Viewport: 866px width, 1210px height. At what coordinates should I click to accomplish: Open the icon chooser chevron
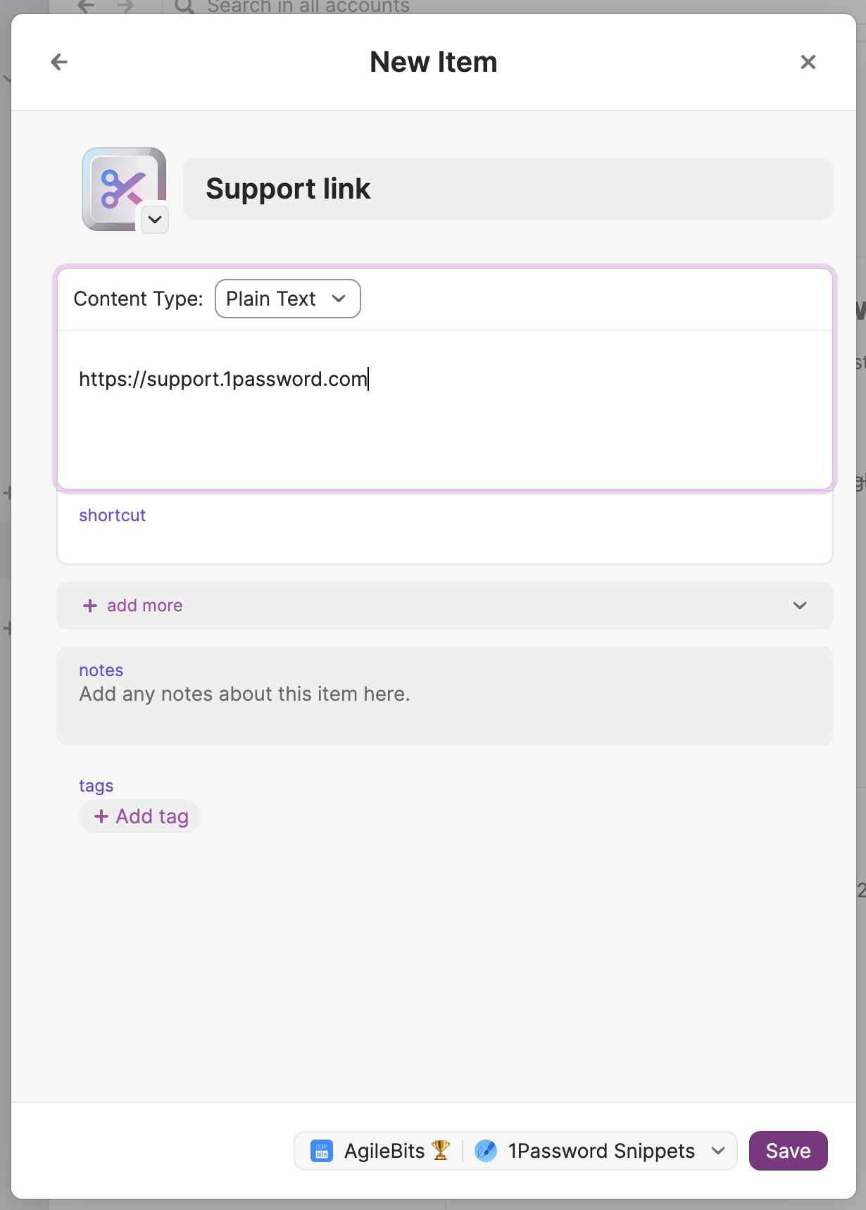[x=155, y=220]
